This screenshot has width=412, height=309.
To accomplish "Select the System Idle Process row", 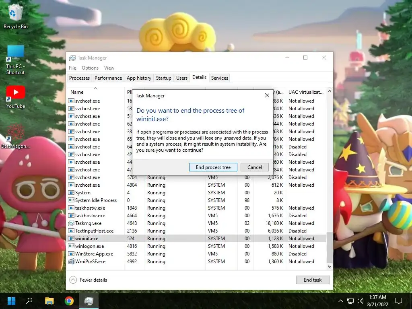I will pos(196,200).
